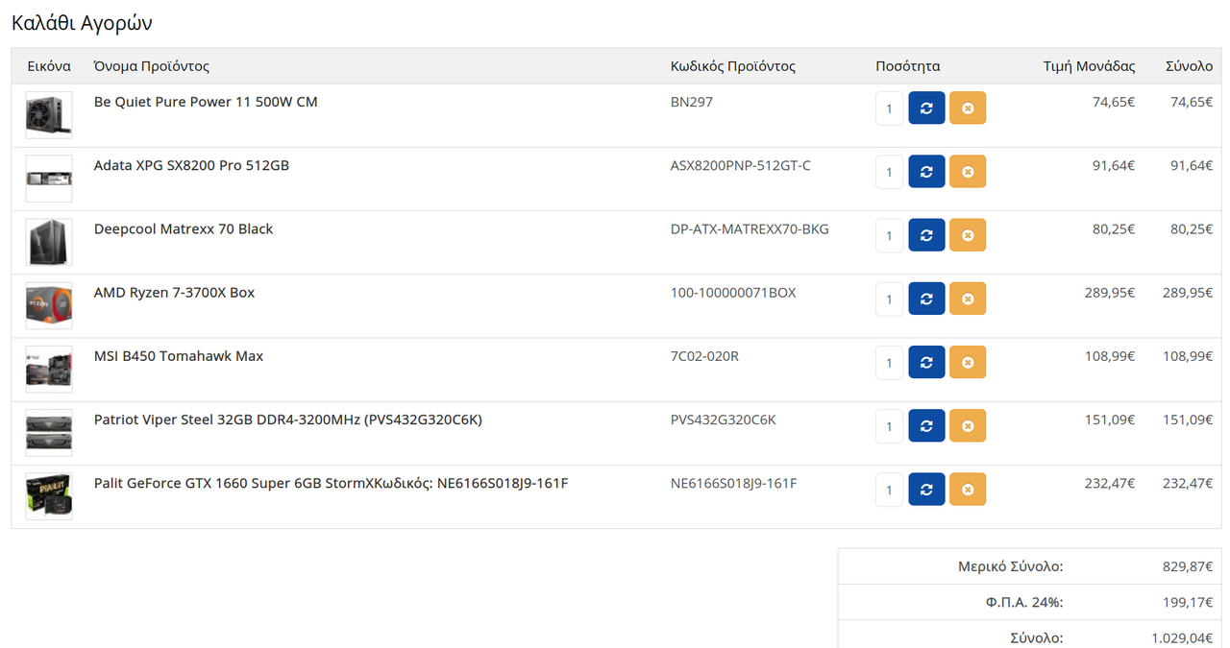Refresh quantity for Patriot Viper Steel 32GB
This screenshot has width=1230, height=648.
point(926,425)
